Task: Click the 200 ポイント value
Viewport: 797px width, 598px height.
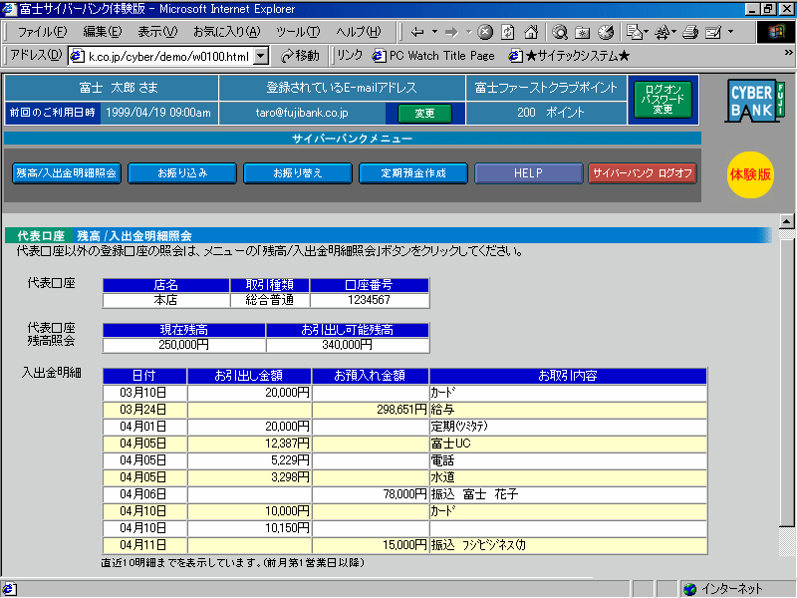Action: click(x=551, y=113)
